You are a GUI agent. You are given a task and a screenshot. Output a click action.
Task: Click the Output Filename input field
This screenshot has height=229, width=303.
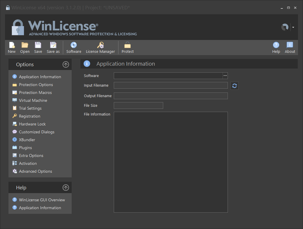coord(171,96)
